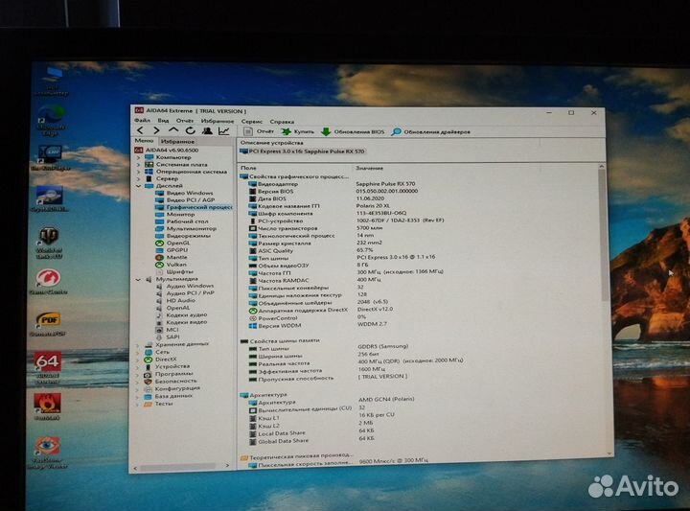Click Обновления BIOS toolbar button
The height and width of the screenshot is (511, 690).
click(353, 131)
